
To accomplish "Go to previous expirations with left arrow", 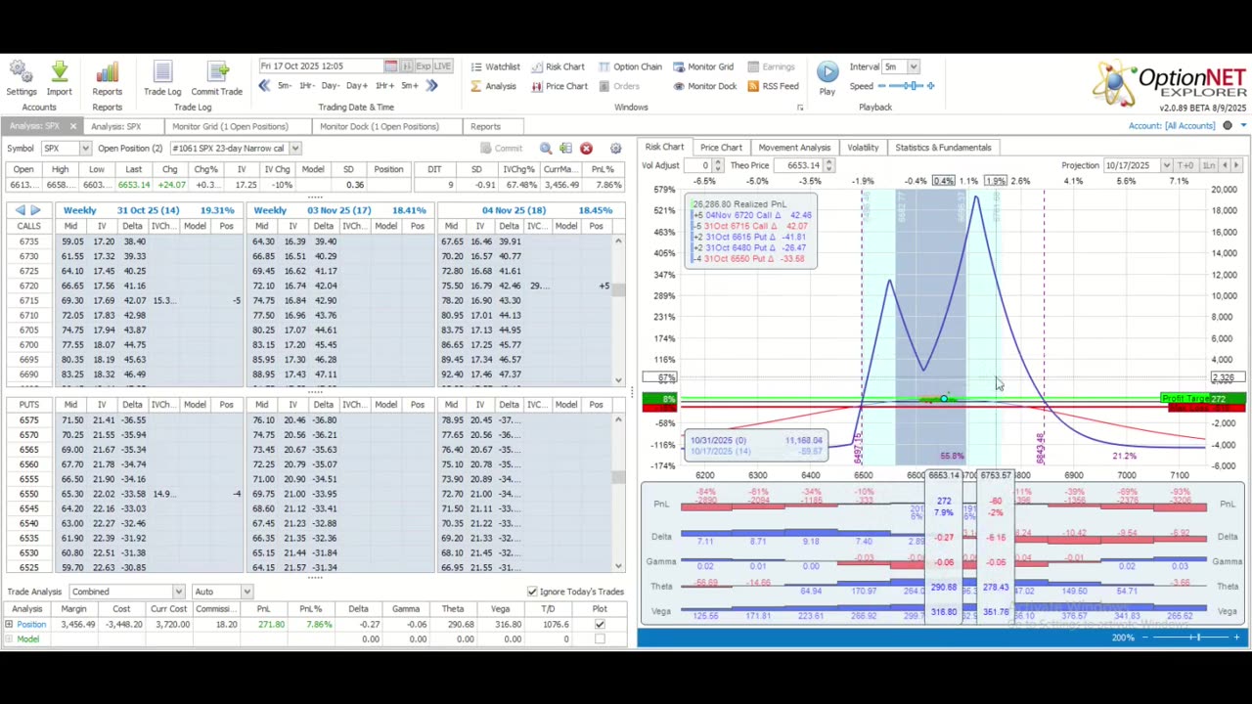I will click(x=21, y=210).
